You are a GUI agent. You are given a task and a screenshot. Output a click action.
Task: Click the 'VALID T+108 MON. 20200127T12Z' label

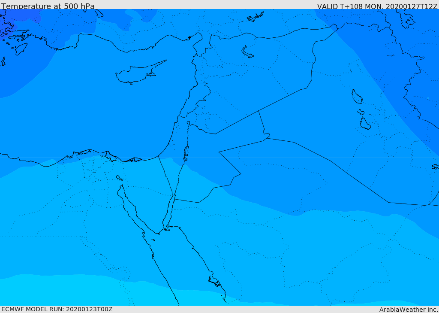(377, 6)
